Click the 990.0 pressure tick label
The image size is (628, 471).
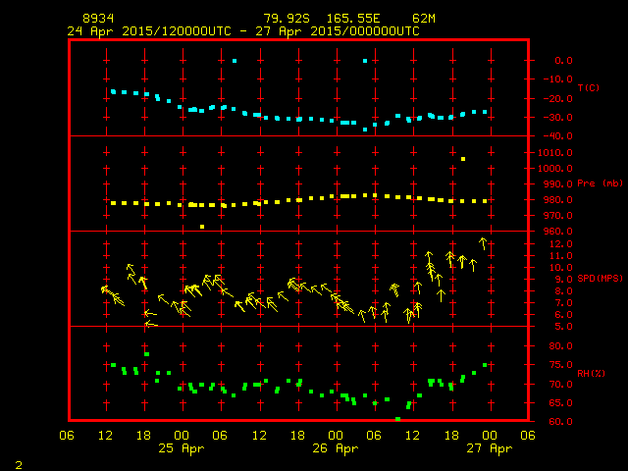tap(558, 183)
